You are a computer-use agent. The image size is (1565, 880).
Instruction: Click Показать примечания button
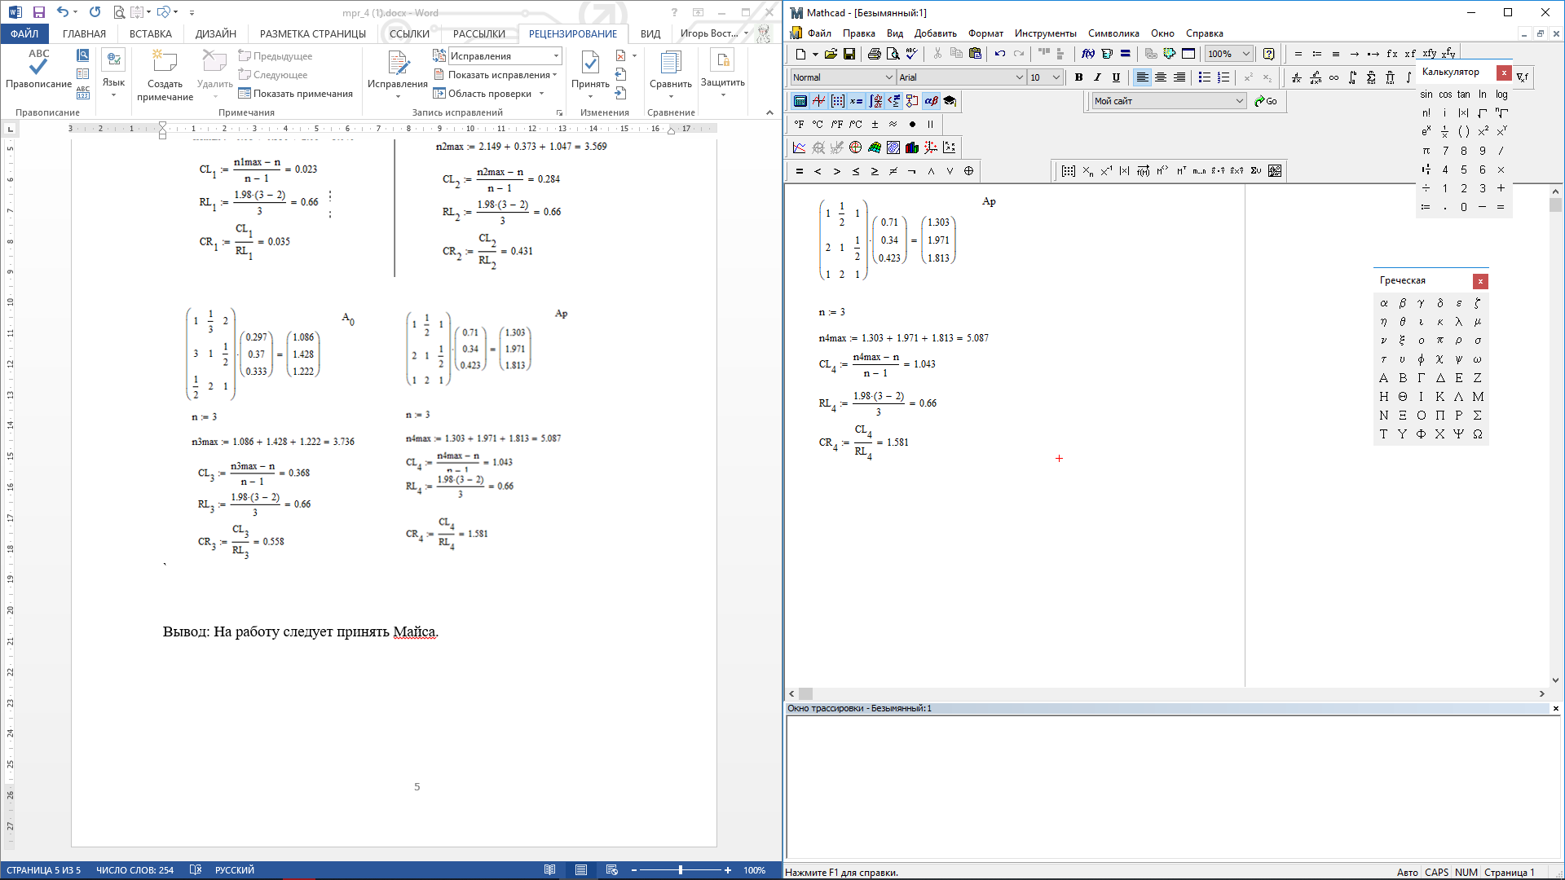click(295, 94)
